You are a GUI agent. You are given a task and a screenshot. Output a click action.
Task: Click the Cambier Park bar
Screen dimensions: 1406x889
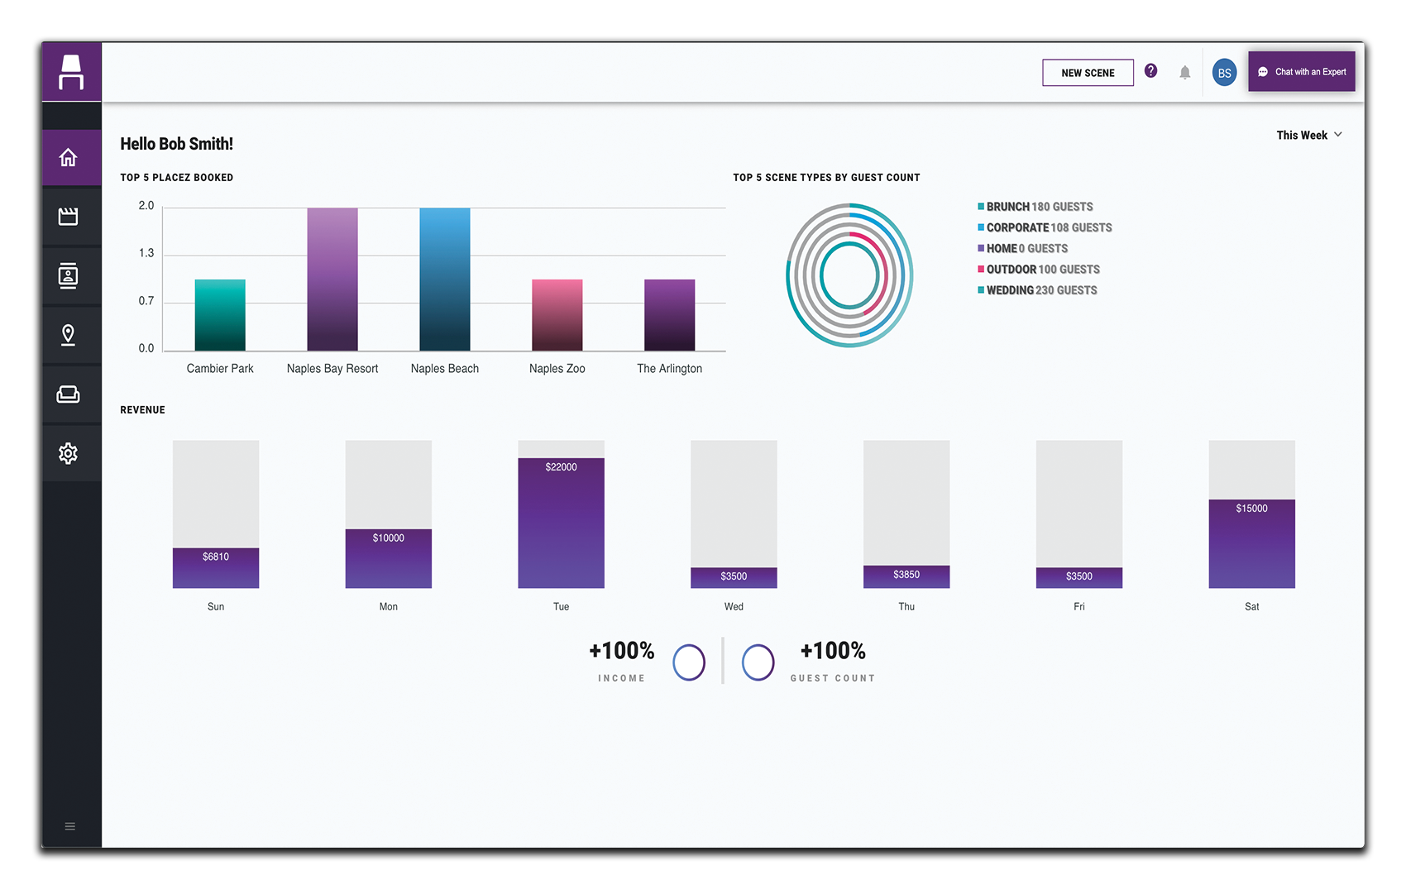[220, 315]
